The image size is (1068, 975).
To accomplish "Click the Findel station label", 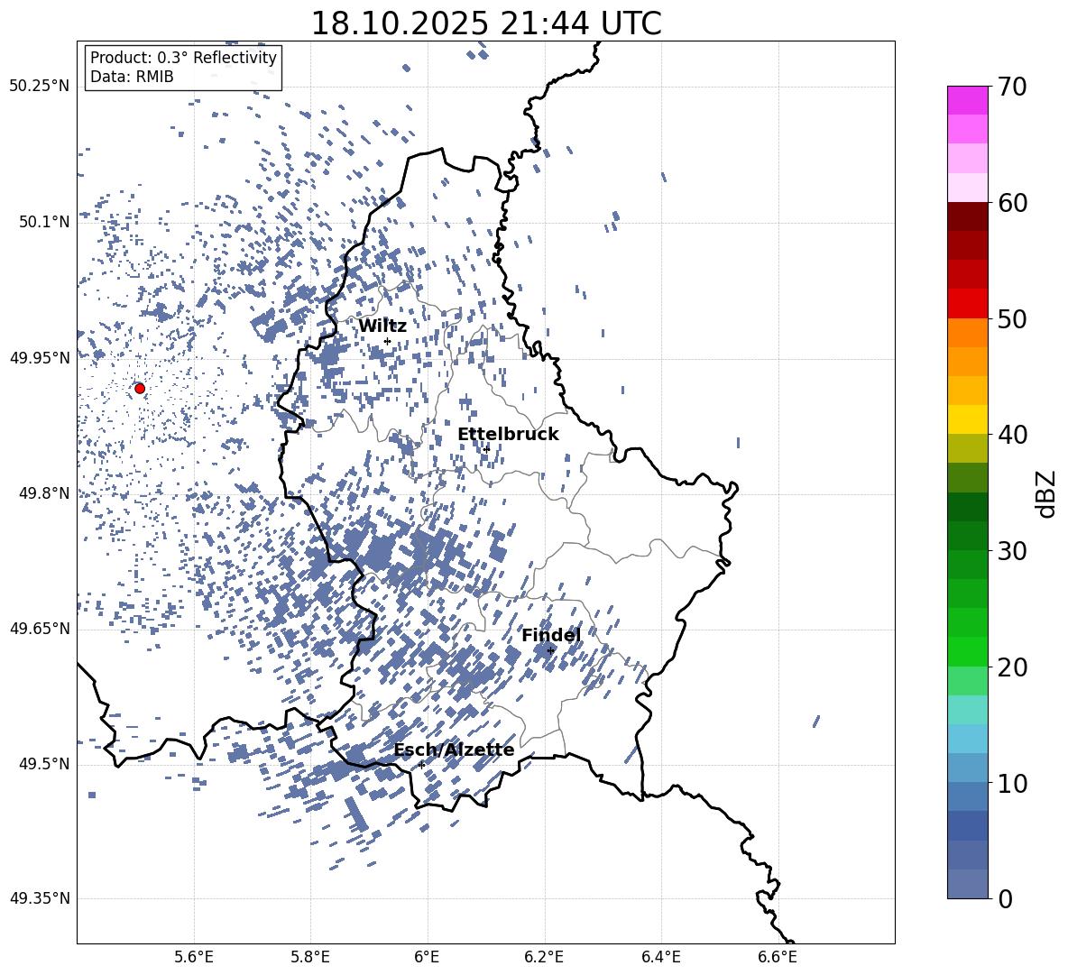I will pos(551,635).
